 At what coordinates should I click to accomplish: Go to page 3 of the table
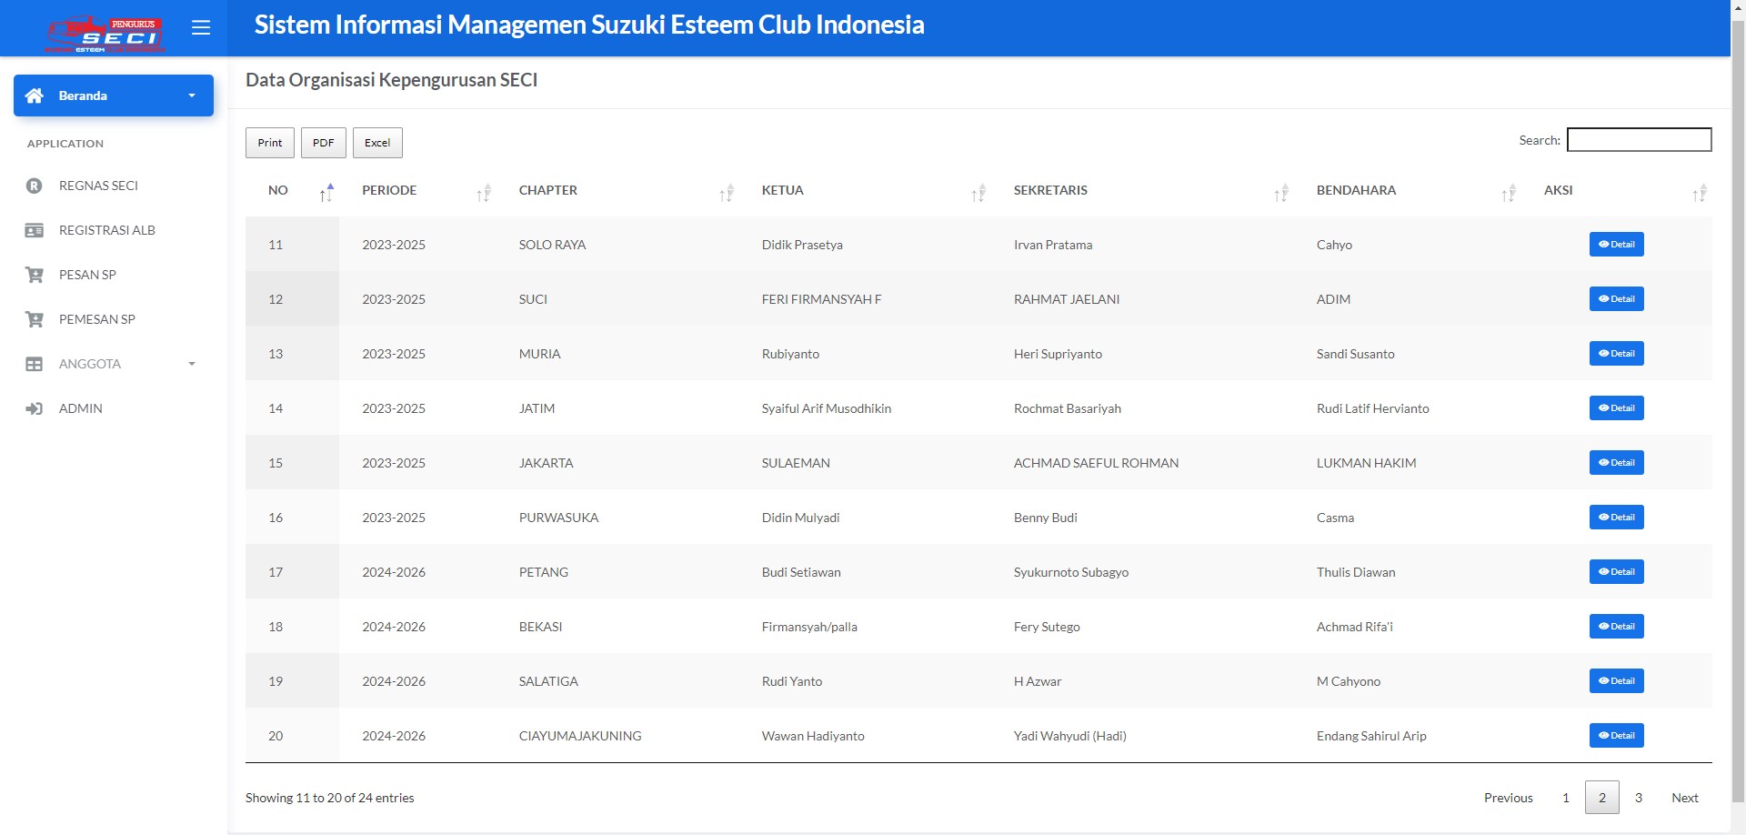tap(1638, 798)
